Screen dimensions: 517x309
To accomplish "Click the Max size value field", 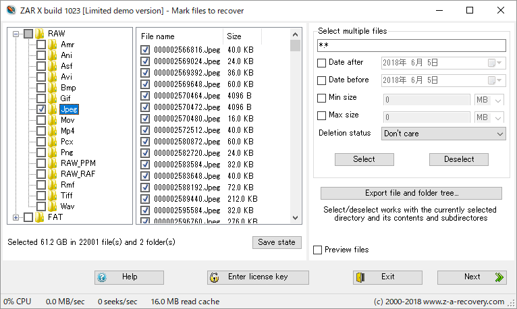I will tap(427, 117).
